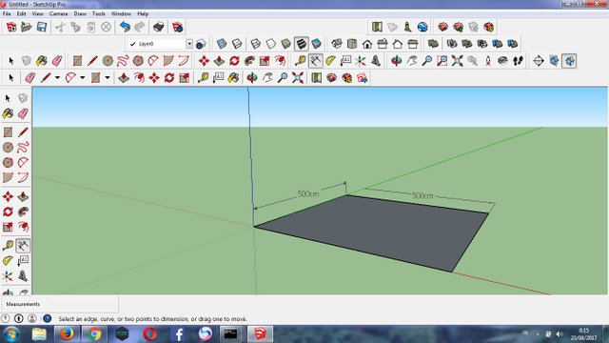
Task: Enable Monochrome face style
Action: coord(316,44)
